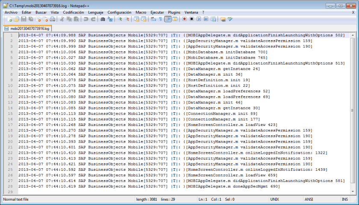Toggle the word wrap toolbar button
Image resolution: width=359 pixels, height=205 pixels.
[x=153, y=19]
